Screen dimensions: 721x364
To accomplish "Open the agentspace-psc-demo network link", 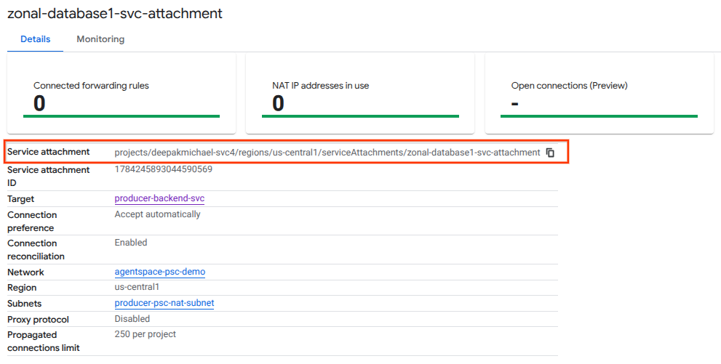I will [160, 272].
